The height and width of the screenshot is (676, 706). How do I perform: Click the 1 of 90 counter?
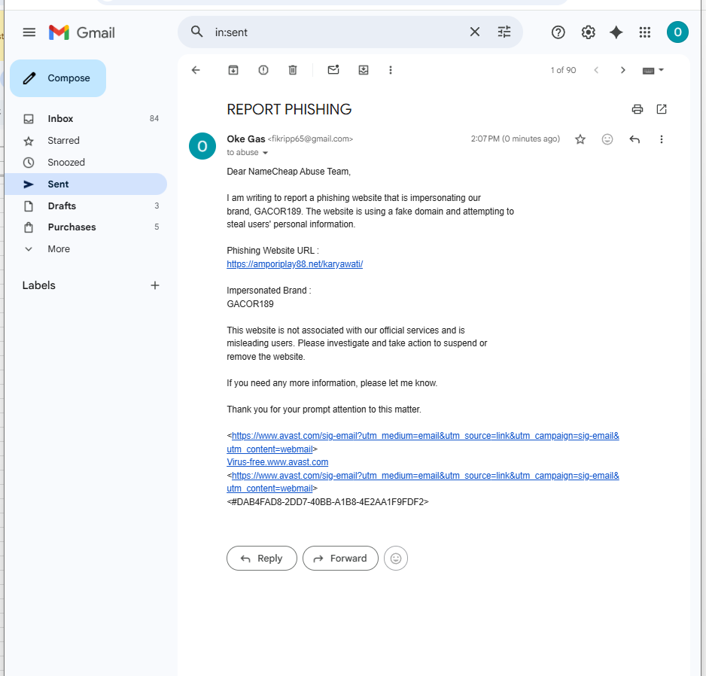pos(563,70)
